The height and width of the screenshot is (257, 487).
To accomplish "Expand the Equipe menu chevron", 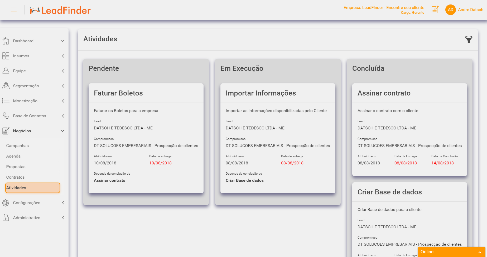I will point(63,71).
